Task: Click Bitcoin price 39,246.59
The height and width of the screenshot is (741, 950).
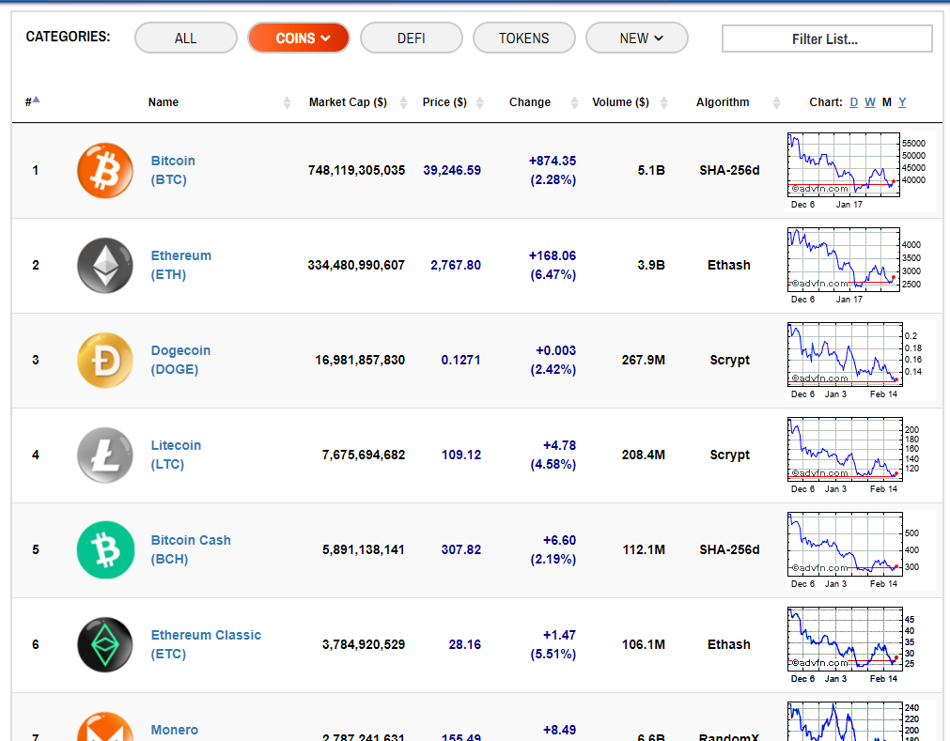Action: 452,171
